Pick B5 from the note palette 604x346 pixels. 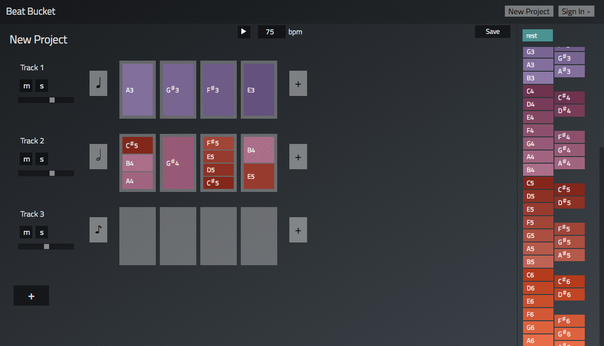click(x=538, y=262)
